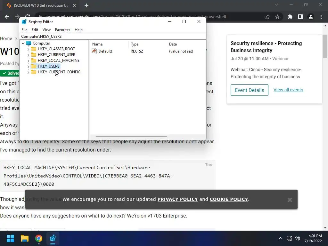Open the network status tray icon
The height and width of the screenshot is (246, 328).
coord(290,238)
